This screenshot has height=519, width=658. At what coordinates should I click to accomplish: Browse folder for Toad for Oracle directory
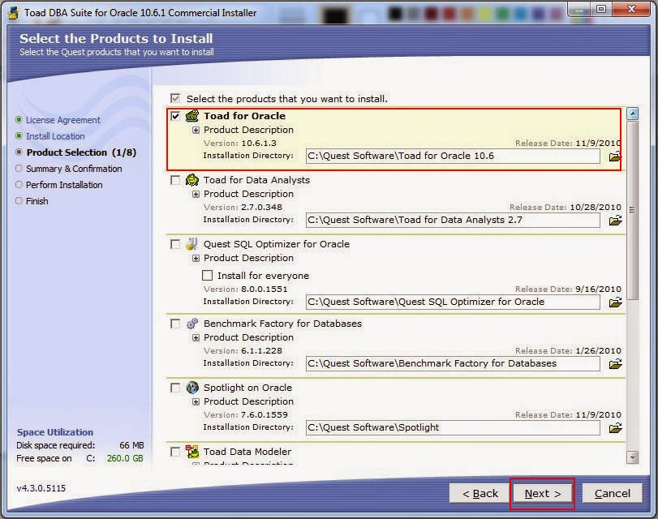click(x=615, y=157)
